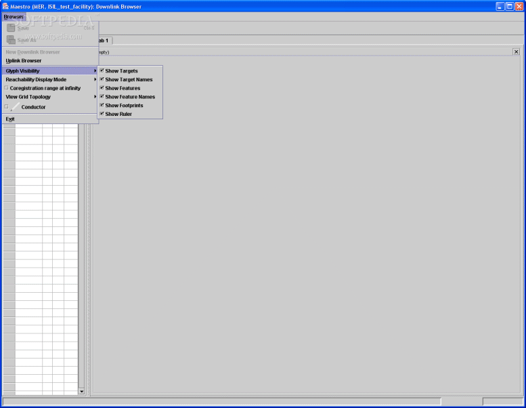Close the Maestro window
Screen dimensions: 526x408
[x=519, y=6]
